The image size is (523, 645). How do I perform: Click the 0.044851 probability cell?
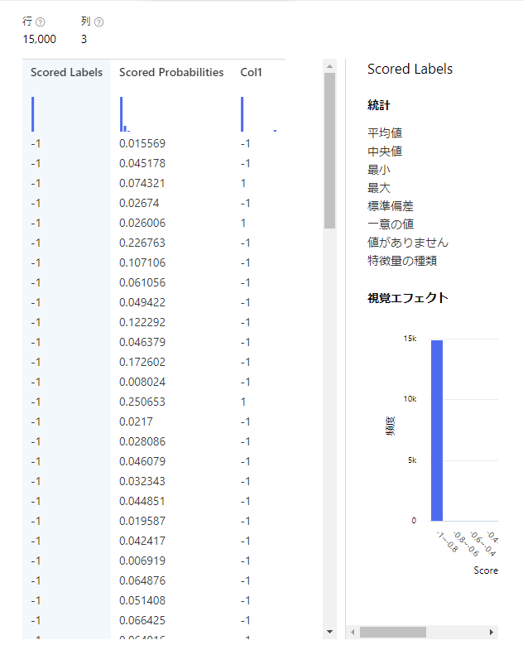coord(142,501)
